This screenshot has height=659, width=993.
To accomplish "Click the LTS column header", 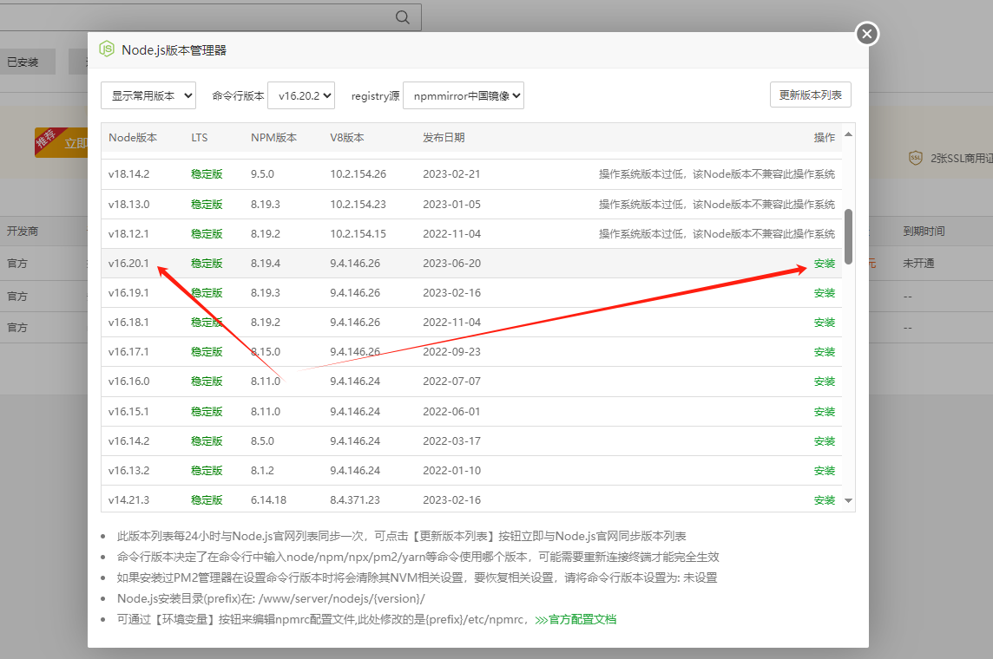I will (200, 137).
